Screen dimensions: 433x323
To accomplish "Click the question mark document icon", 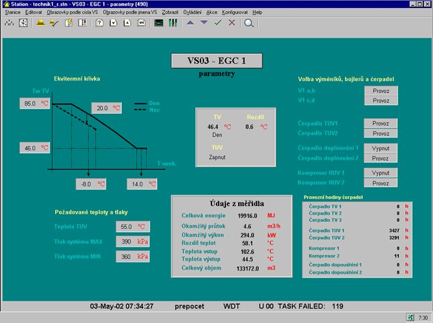I will click(99, 23).
